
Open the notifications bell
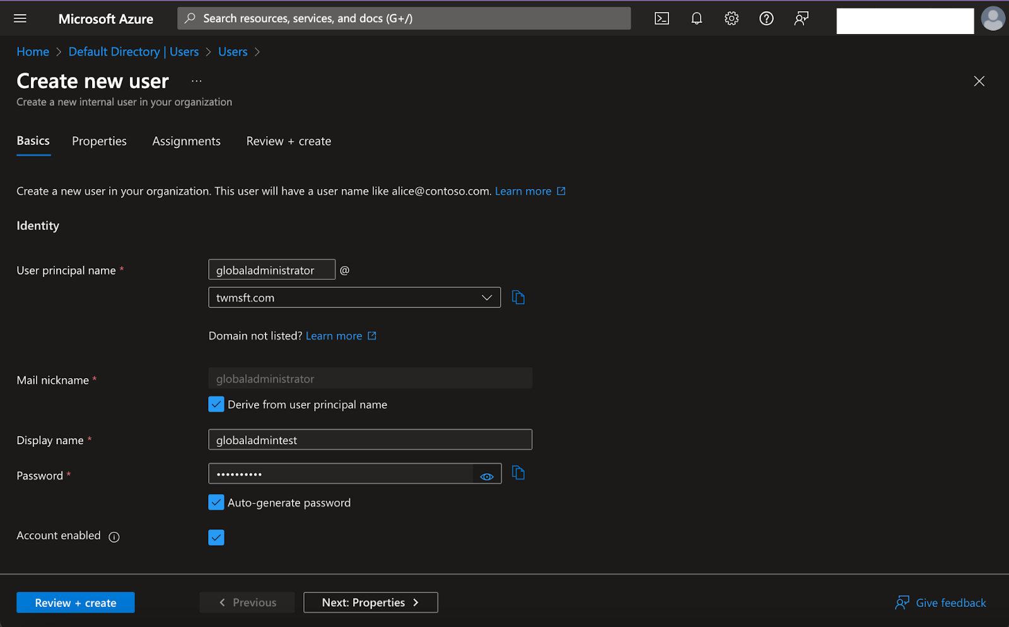(x=696, y=18)
